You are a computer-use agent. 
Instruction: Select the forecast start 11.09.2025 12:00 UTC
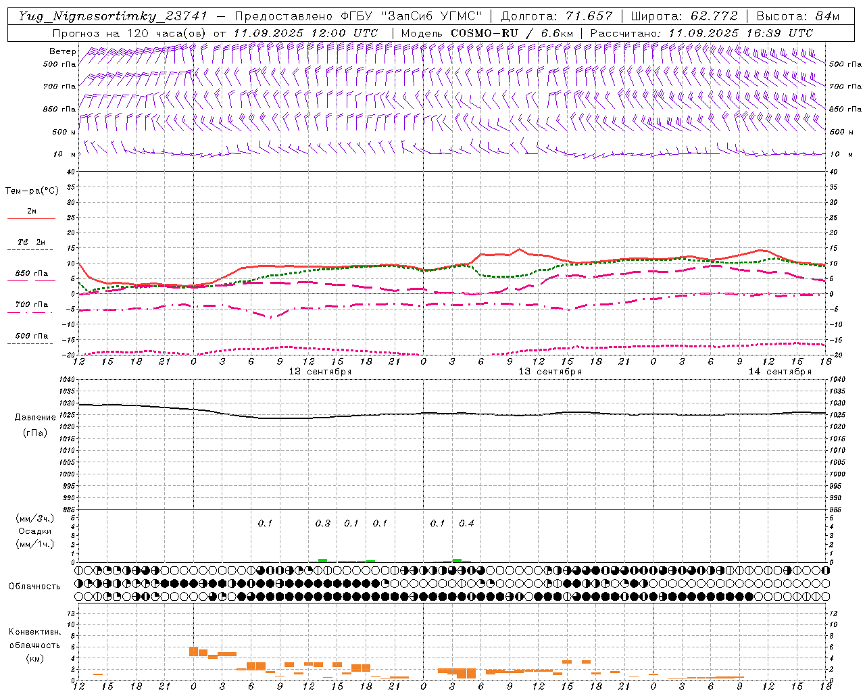tap(305, 33)
